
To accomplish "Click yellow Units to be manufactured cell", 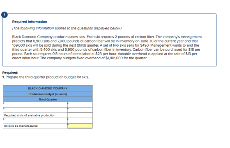I will click(x=80, y=126).
